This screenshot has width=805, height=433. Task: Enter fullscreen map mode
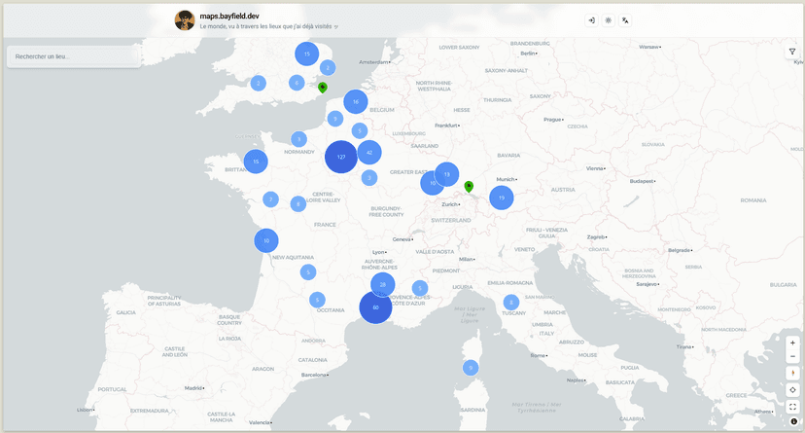pyautogui.click(x=792, y=407)
